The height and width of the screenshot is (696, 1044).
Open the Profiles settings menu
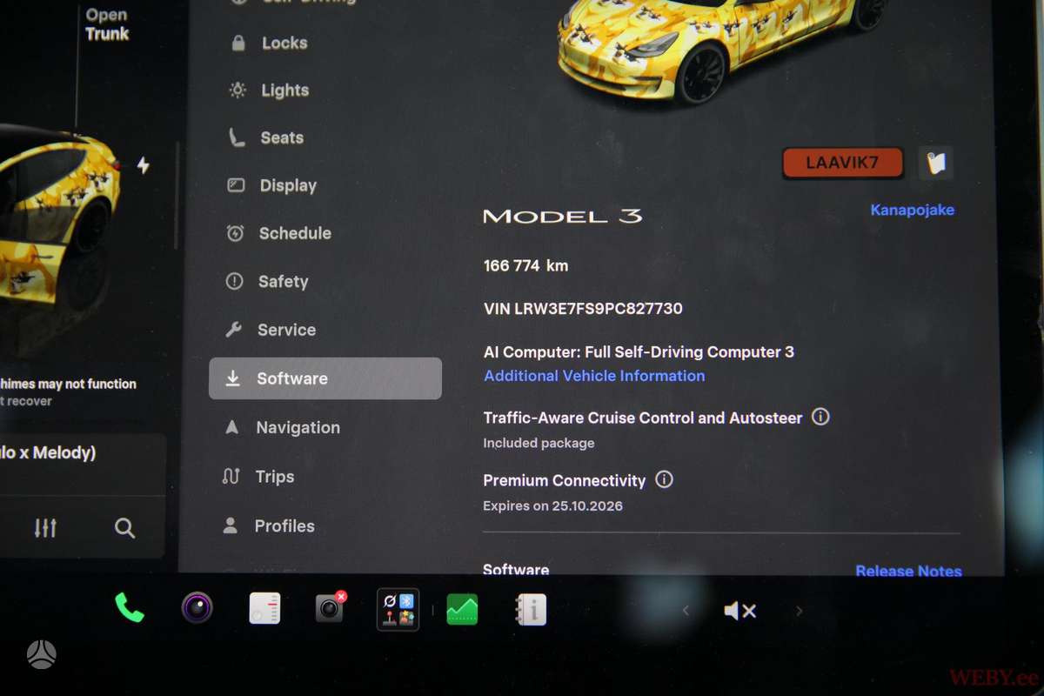tap(284, 526)
